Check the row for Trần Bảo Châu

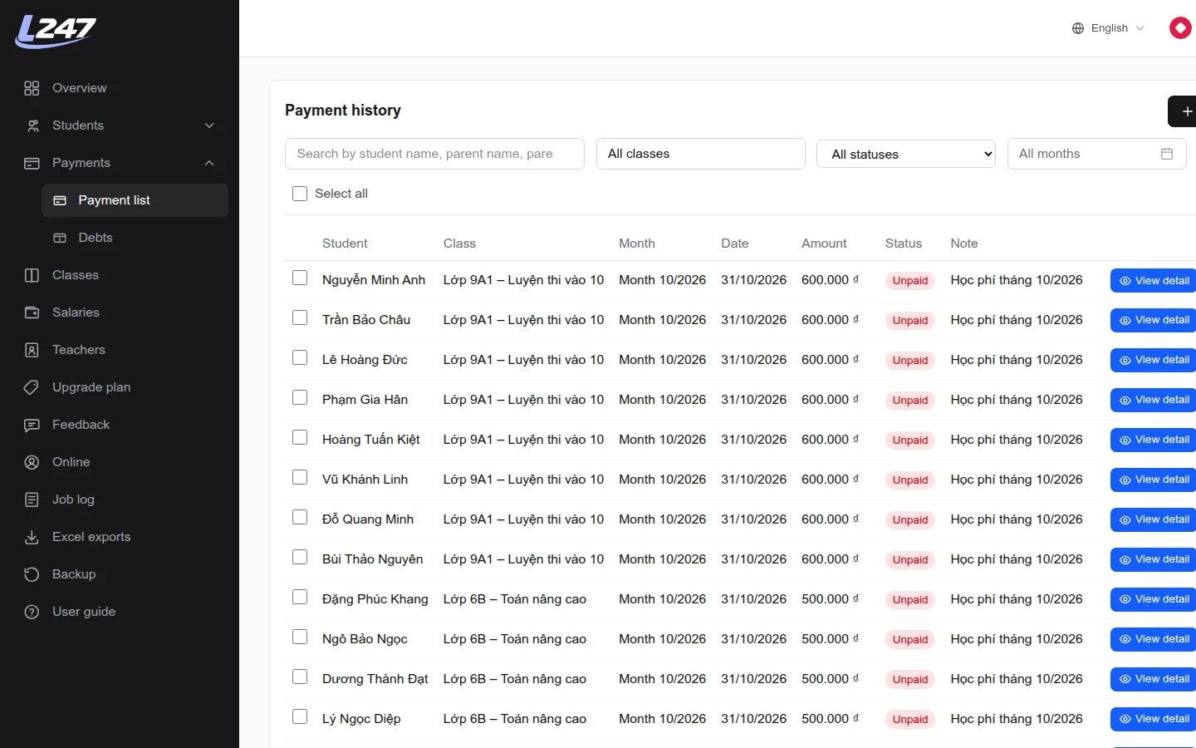click(x=300, y=318)
